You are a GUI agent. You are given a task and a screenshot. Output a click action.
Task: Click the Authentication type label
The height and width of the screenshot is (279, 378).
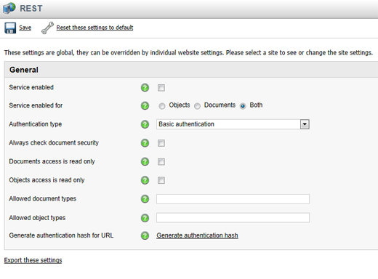(x=36, y=124)
